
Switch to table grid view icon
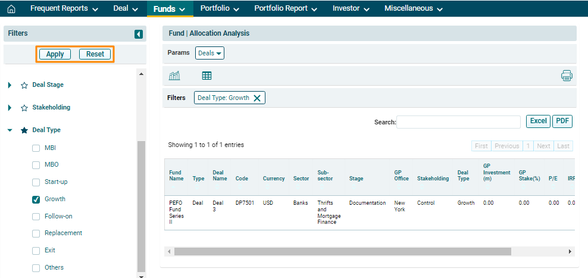pyautogui.click(x=207, y=76)
